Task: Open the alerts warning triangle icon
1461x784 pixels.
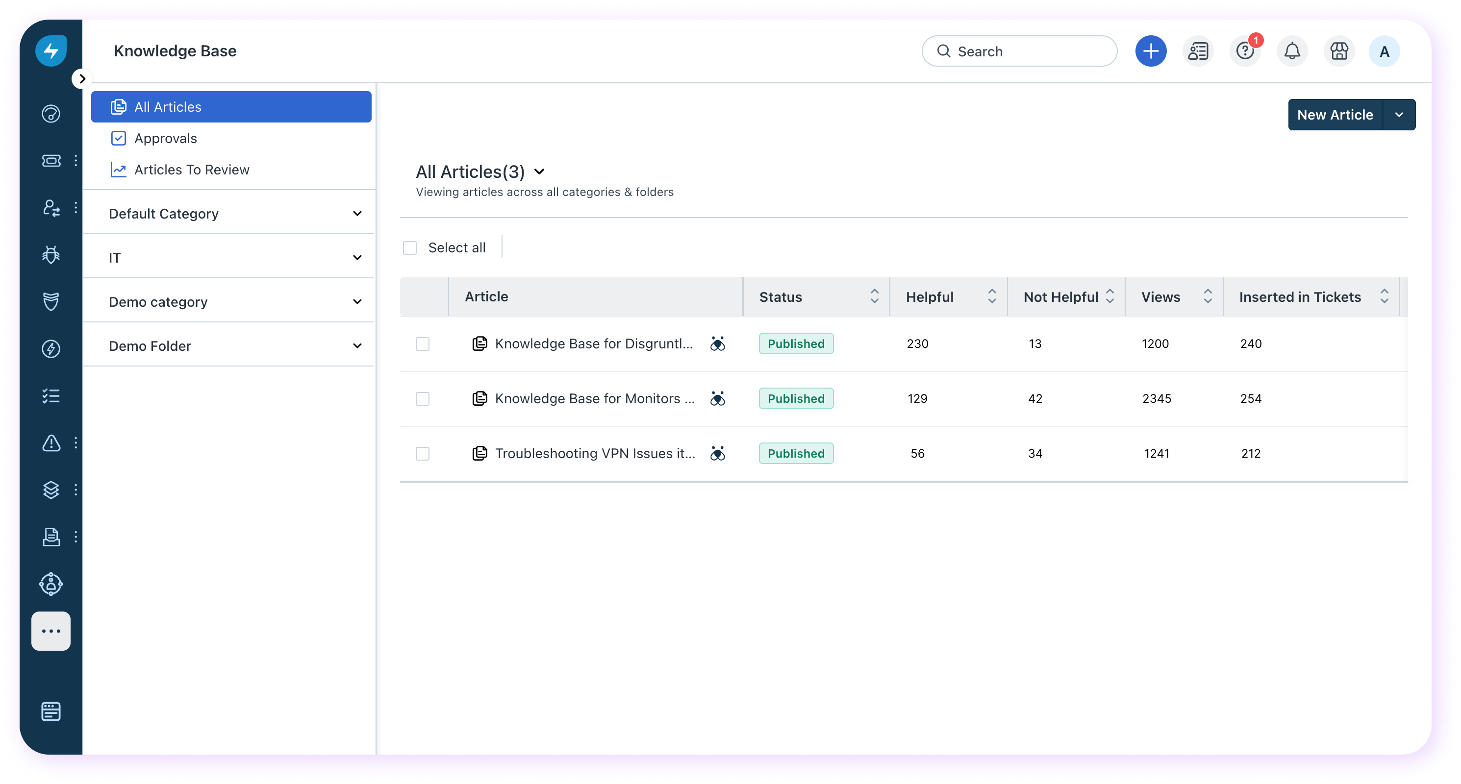Action: [51, 443]
